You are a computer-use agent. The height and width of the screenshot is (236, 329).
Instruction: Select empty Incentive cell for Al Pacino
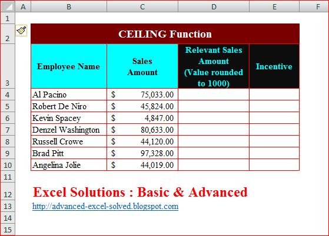point(274,95)
